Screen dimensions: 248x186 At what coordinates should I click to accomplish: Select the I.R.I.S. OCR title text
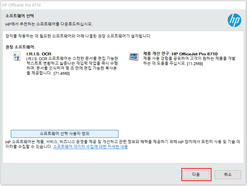pos(39,54)
